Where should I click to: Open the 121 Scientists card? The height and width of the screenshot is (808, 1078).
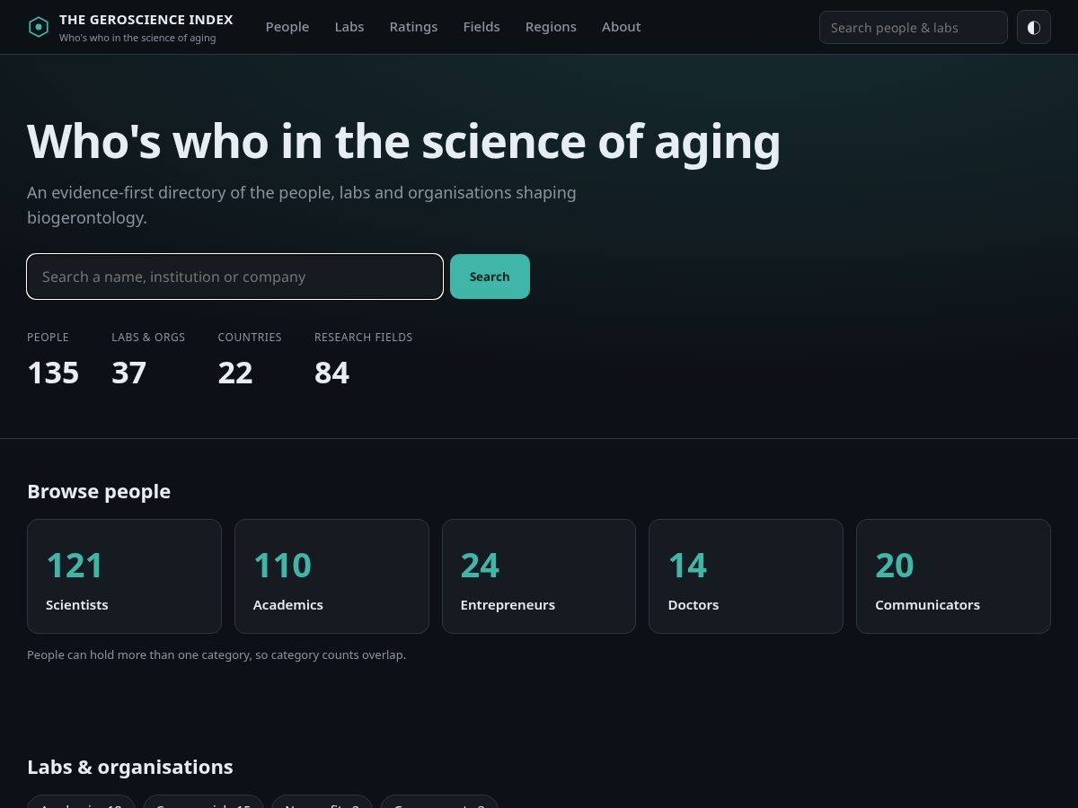124,576
